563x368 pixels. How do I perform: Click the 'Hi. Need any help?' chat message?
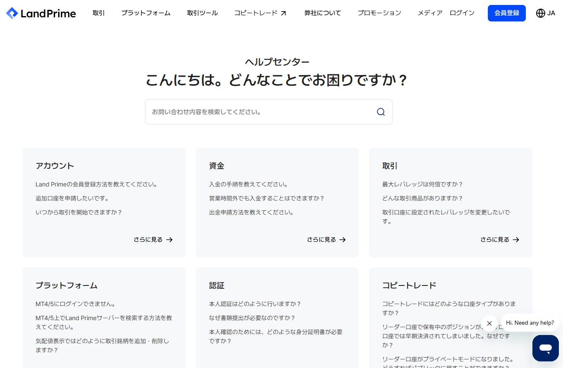click(x=530, y=323)
